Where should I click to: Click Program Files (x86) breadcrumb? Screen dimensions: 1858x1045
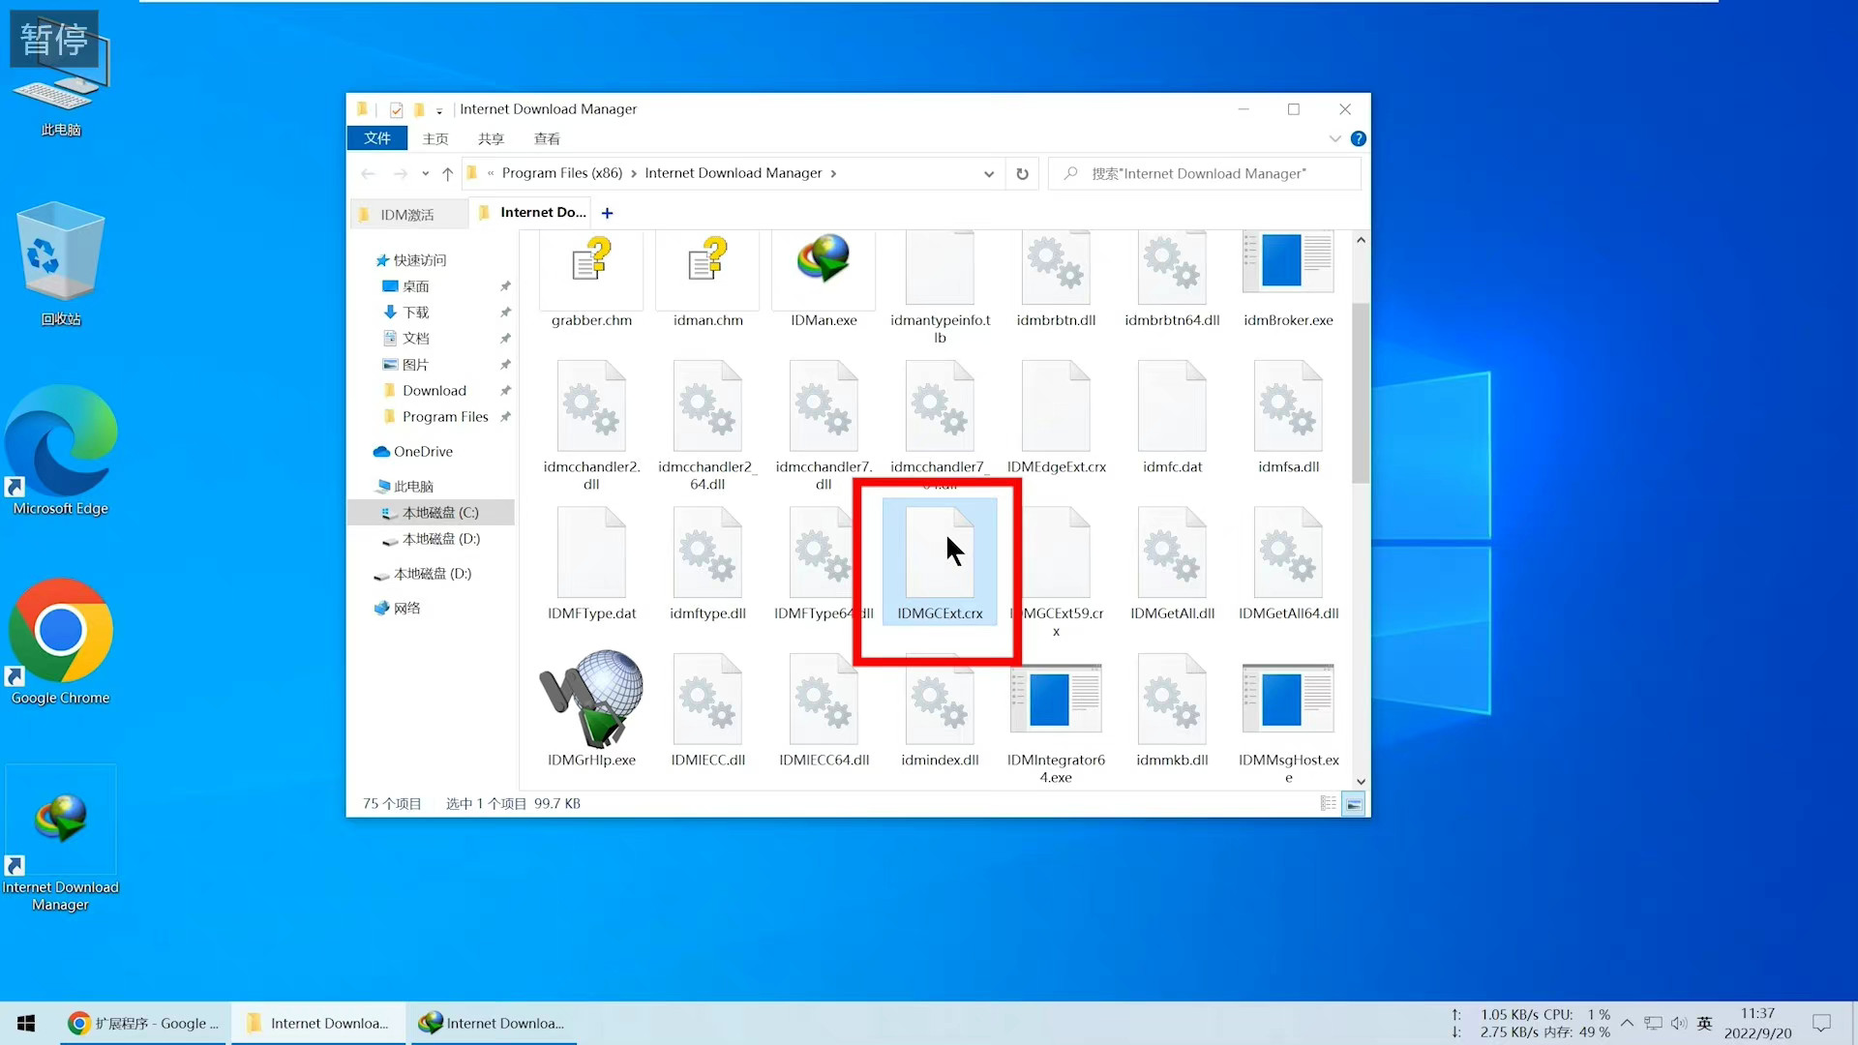(x=561, y=173)
